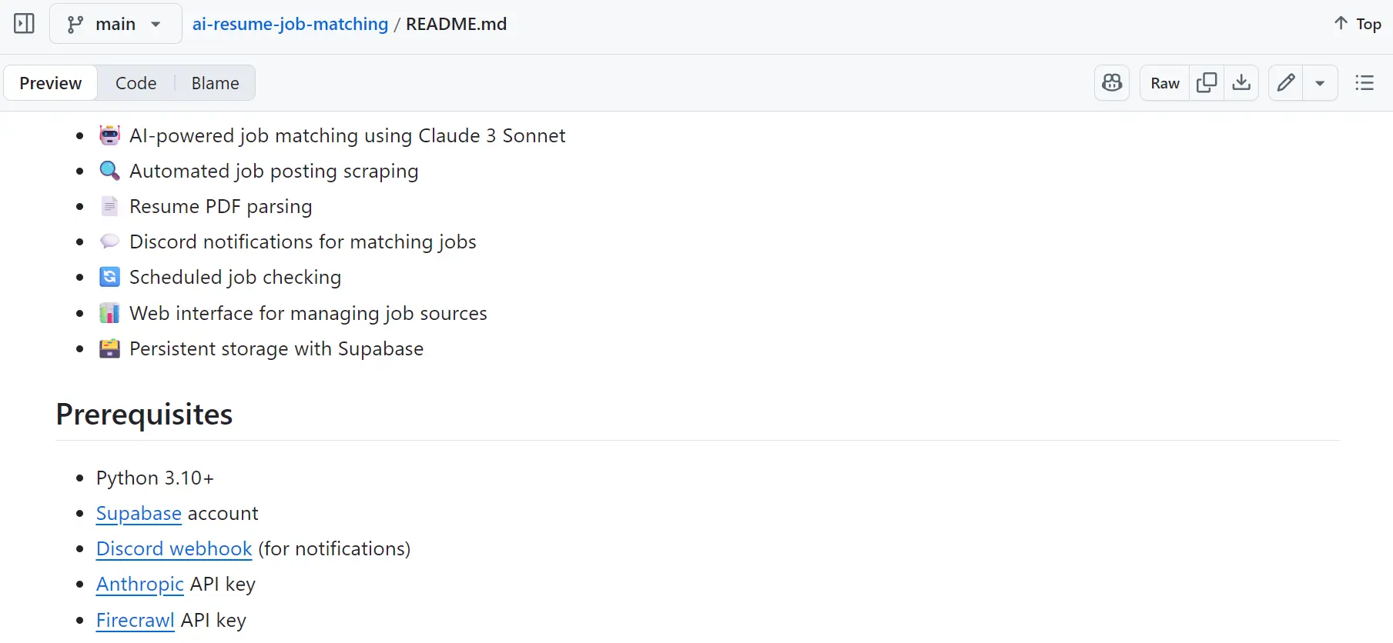Click the branch icon next to main
The image size is (1393, 643).
click(74, 24)
